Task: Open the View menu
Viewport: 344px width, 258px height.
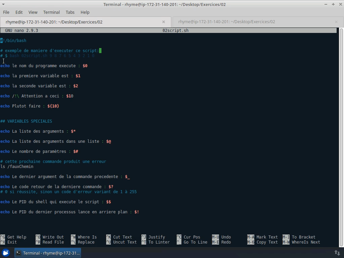Action: tap(33, 12)
